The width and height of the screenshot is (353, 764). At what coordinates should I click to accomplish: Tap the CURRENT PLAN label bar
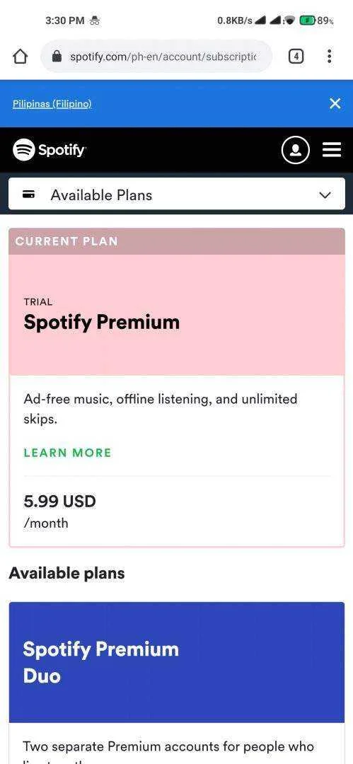[177, 241]
